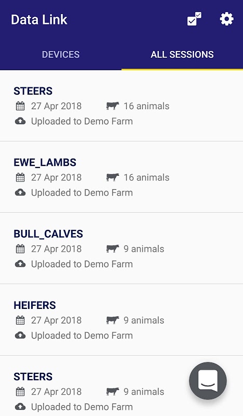This screenshot has height=416, width=243.
Task: Click calendar icon in BULL_CALVES session
Action: (20, 249)
